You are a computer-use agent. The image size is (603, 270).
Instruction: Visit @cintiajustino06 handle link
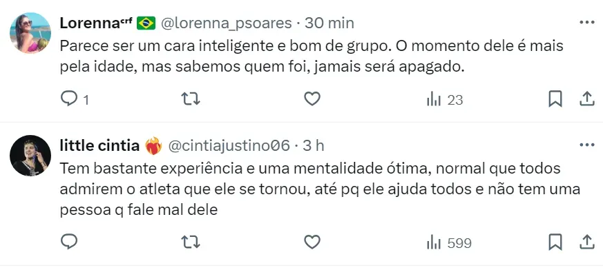[229, 146]
